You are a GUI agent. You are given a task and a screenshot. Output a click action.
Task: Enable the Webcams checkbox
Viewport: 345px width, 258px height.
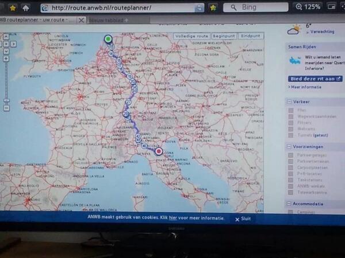pos(291,129)
